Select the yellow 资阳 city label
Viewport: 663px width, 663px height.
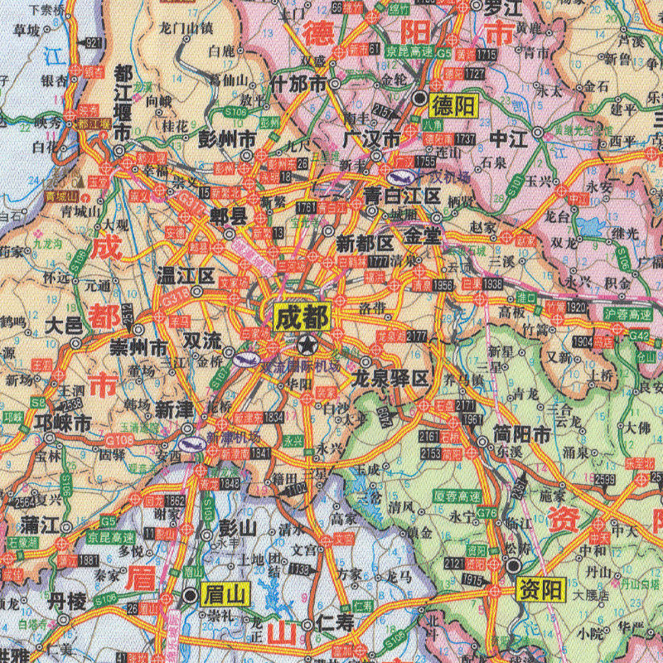point(541,588)
